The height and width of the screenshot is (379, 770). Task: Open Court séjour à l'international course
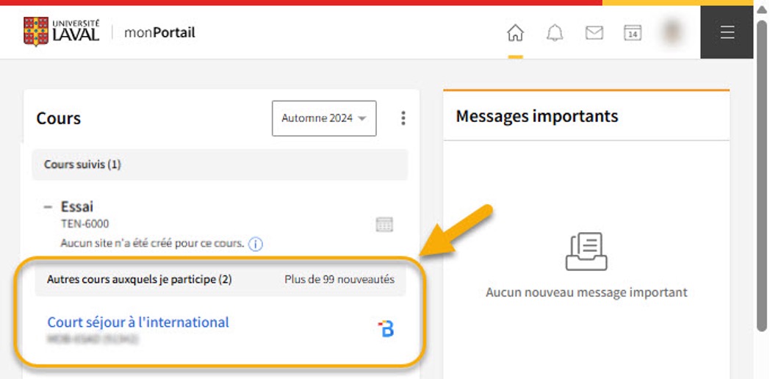(138, 322)
